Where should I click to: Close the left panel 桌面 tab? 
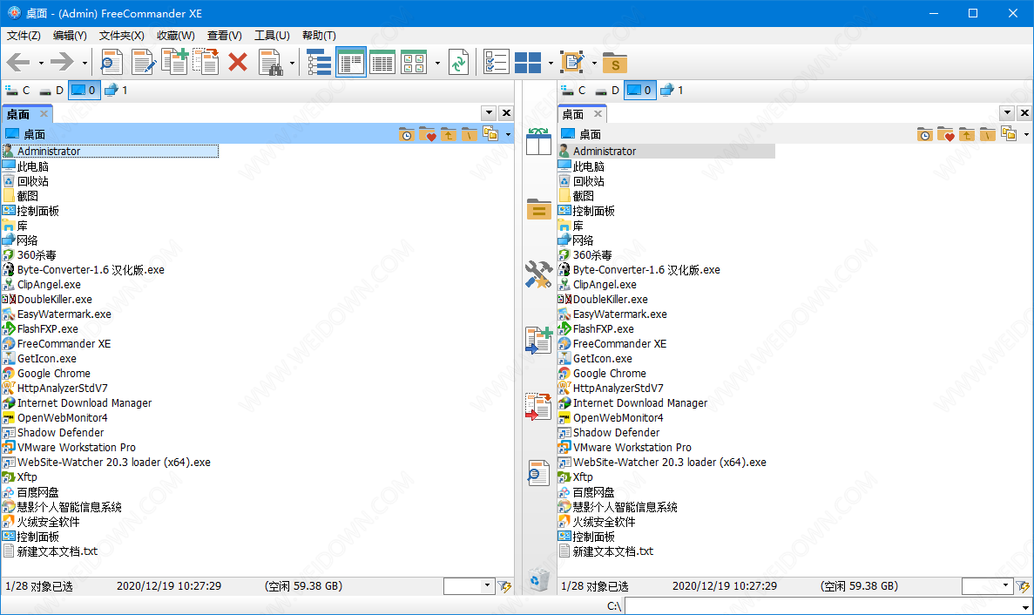[44, 114]
